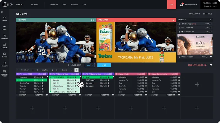Toggle visibility of Lancome Ad in scheduler
Image resolution: width=220 pixels, height=123 pixels.
(x=183, y=32)
